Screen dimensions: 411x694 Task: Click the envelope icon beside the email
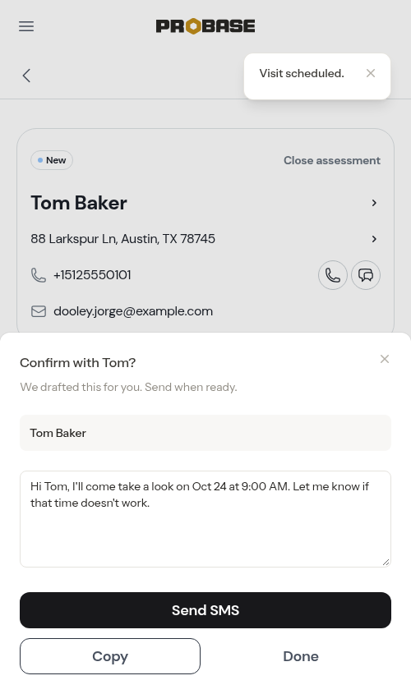(39, 311)
